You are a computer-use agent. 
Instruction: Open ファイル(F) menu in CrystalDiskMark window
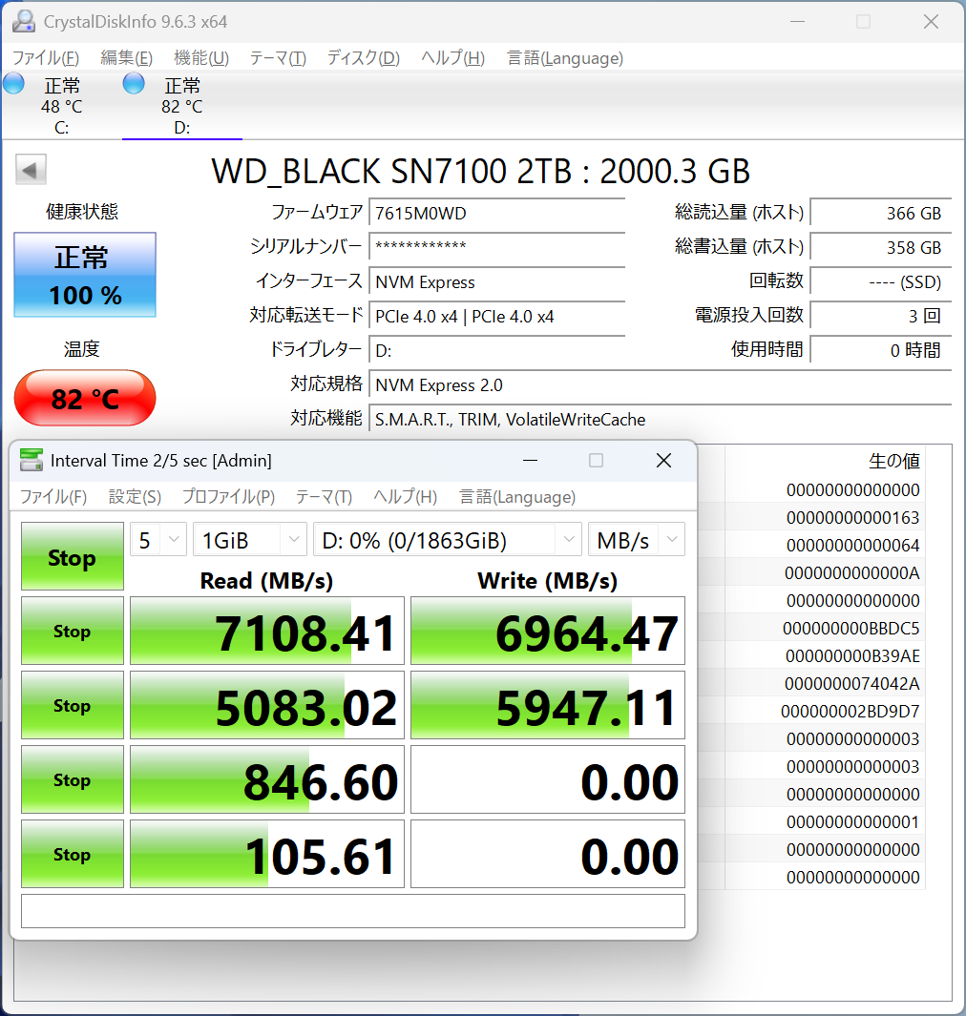point(53,497)
